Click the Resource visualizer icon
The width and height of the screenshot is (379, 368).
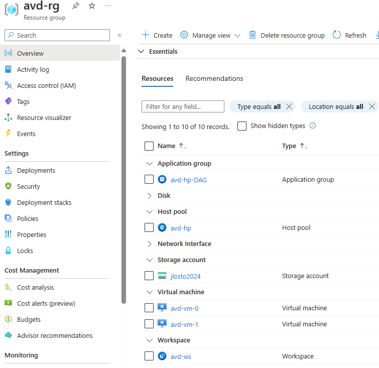coord(8,117)
